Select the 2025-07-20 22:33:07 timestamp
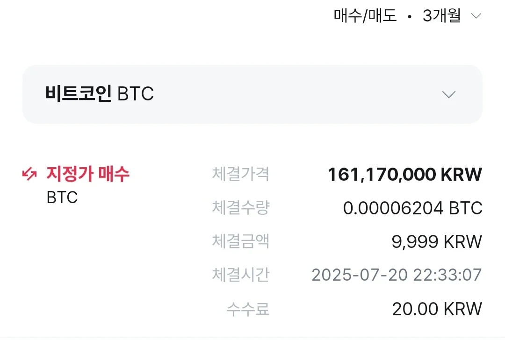Image resolution: width=505 pixels, height=346 pixels. [397, 275]
